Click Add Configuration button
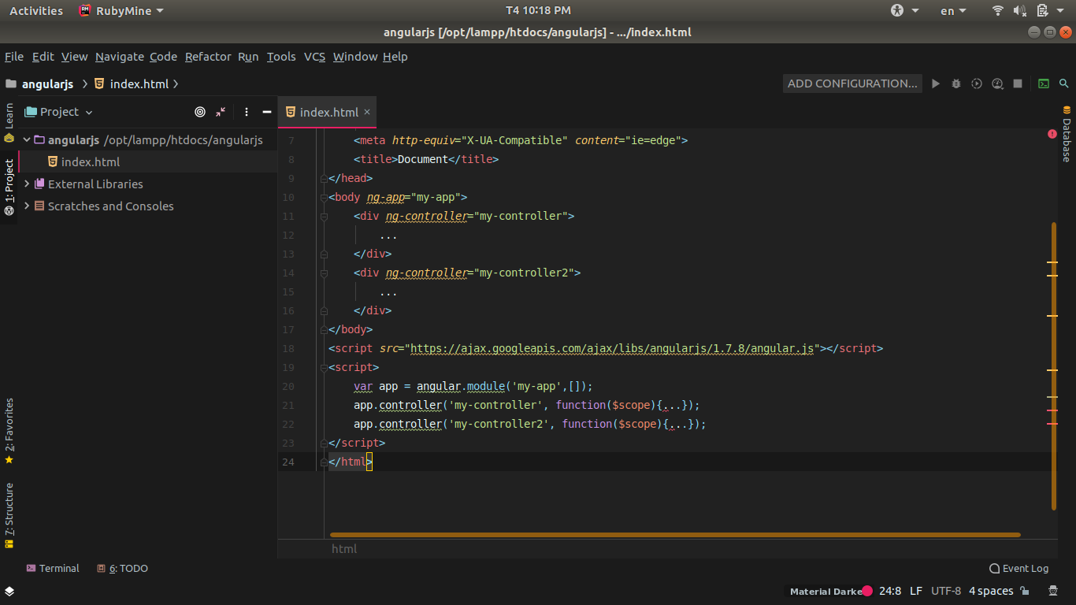1076x605 pixels. [852, 84]
